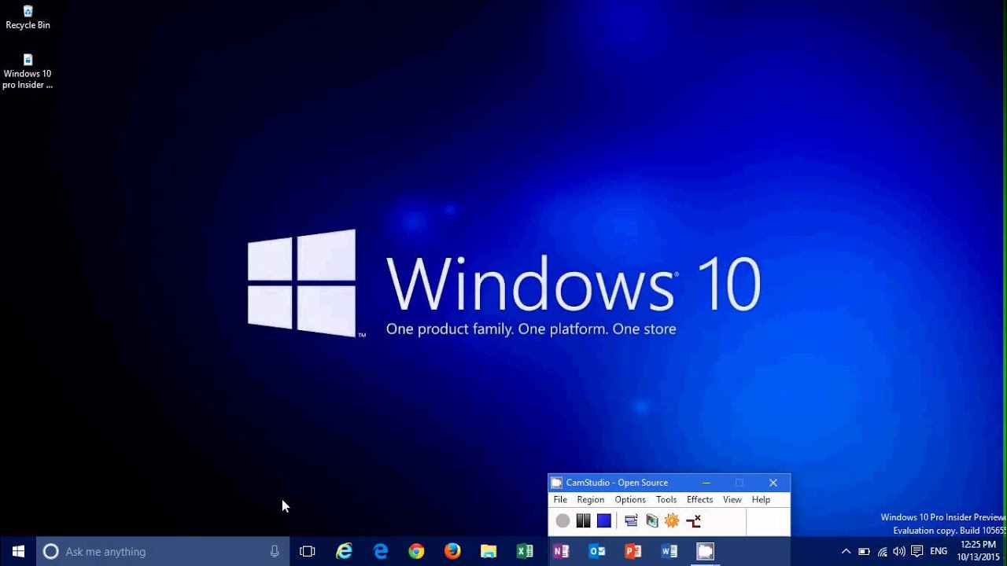The height and width of the screenshot is (566, 1007).
Task: Open the Wi-Fi network tray icon
Action: 882,551
